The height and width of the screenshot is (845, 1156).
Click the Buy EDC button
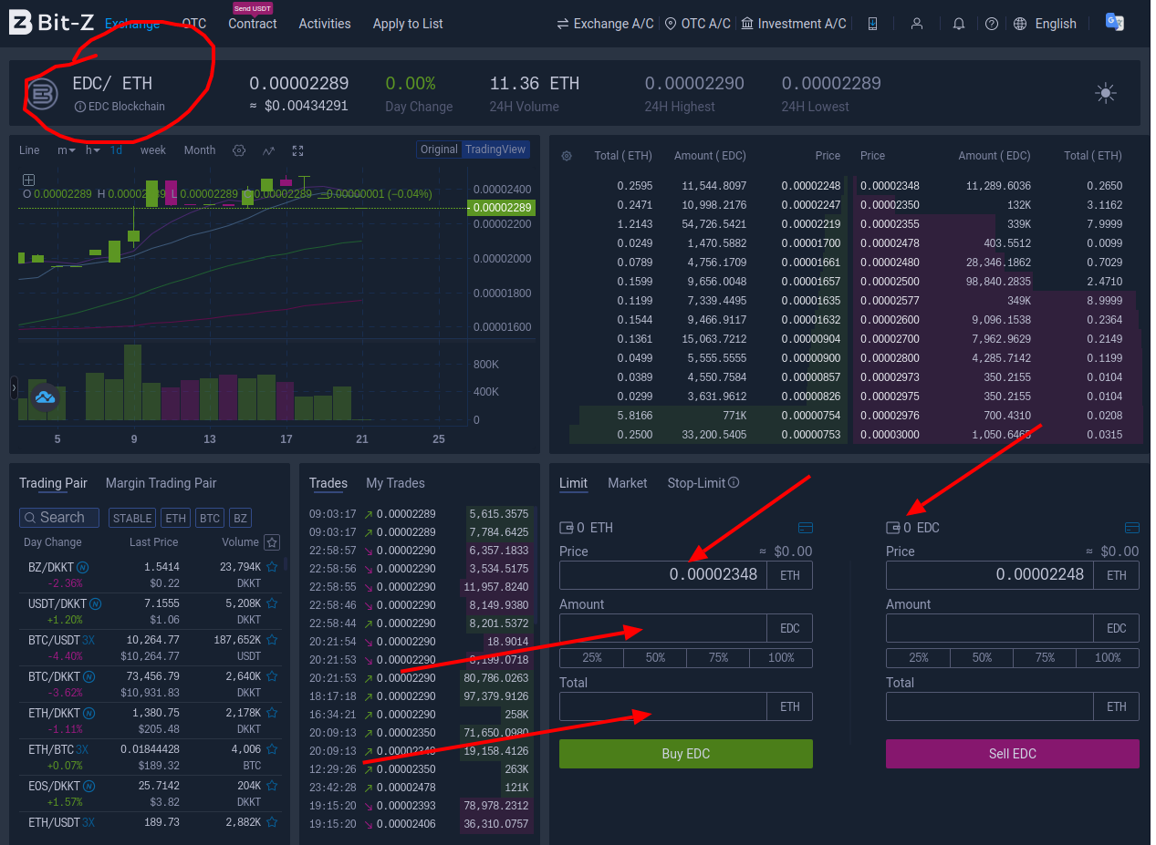(x=686, y=754)
